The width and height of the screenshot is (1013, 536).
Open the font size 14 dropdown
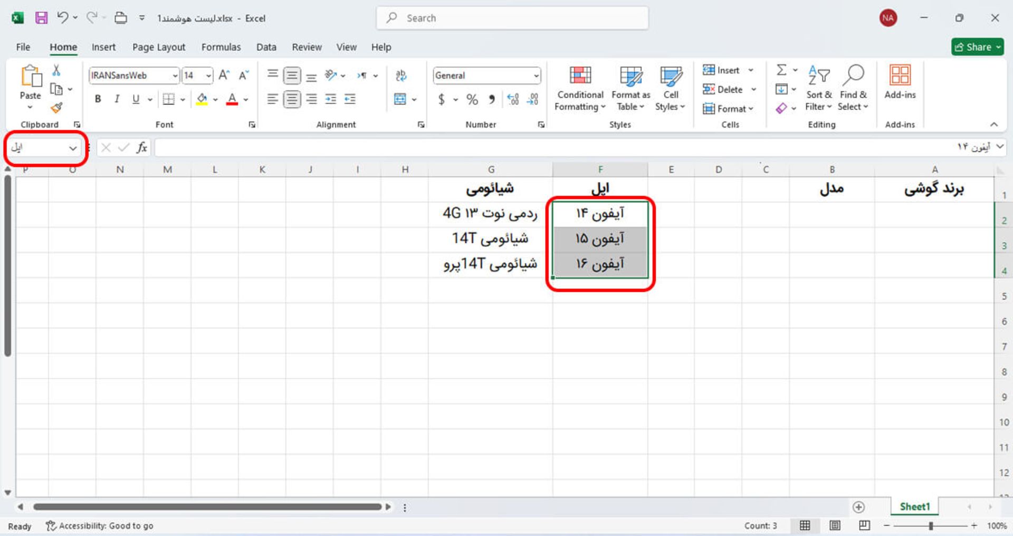click(208, 76)
